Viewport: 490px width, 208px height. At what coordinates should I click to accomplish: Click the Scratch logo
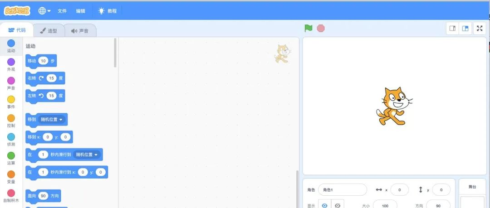pyautogui.click(x=17, y=10)
